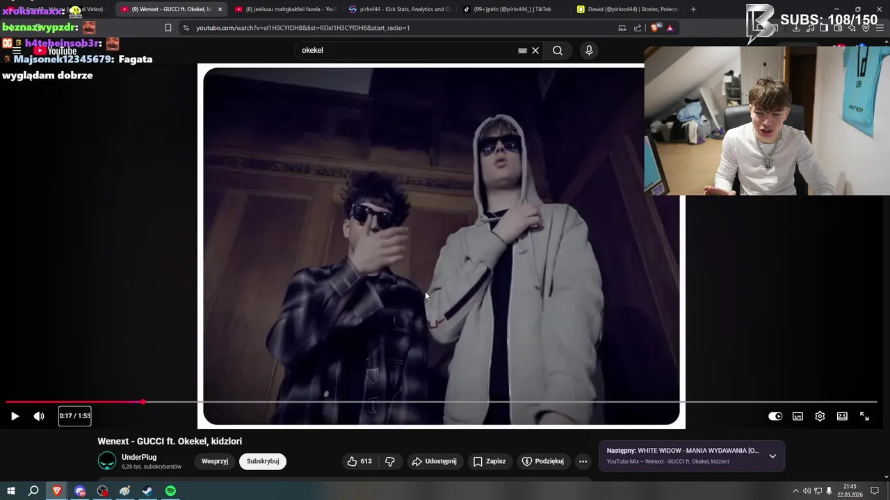Enable subtitles with the captions icon
The image size is (890, 500).
[x=798, y=416]
